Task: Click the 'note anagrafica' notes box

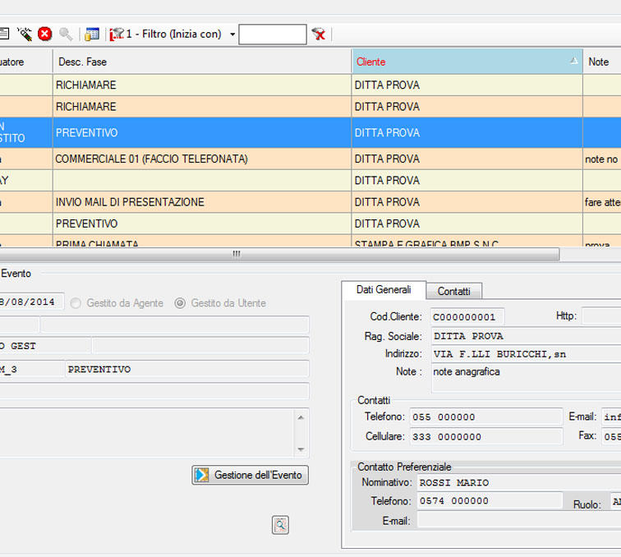Action: pyautogui.click(x=526, y=379)
